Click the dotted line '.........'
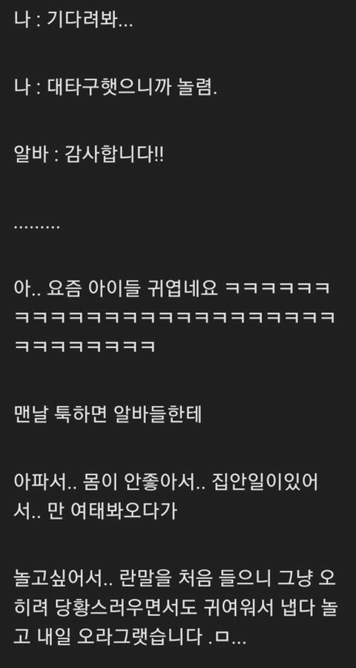356x668 pixels. coord(37,227)
